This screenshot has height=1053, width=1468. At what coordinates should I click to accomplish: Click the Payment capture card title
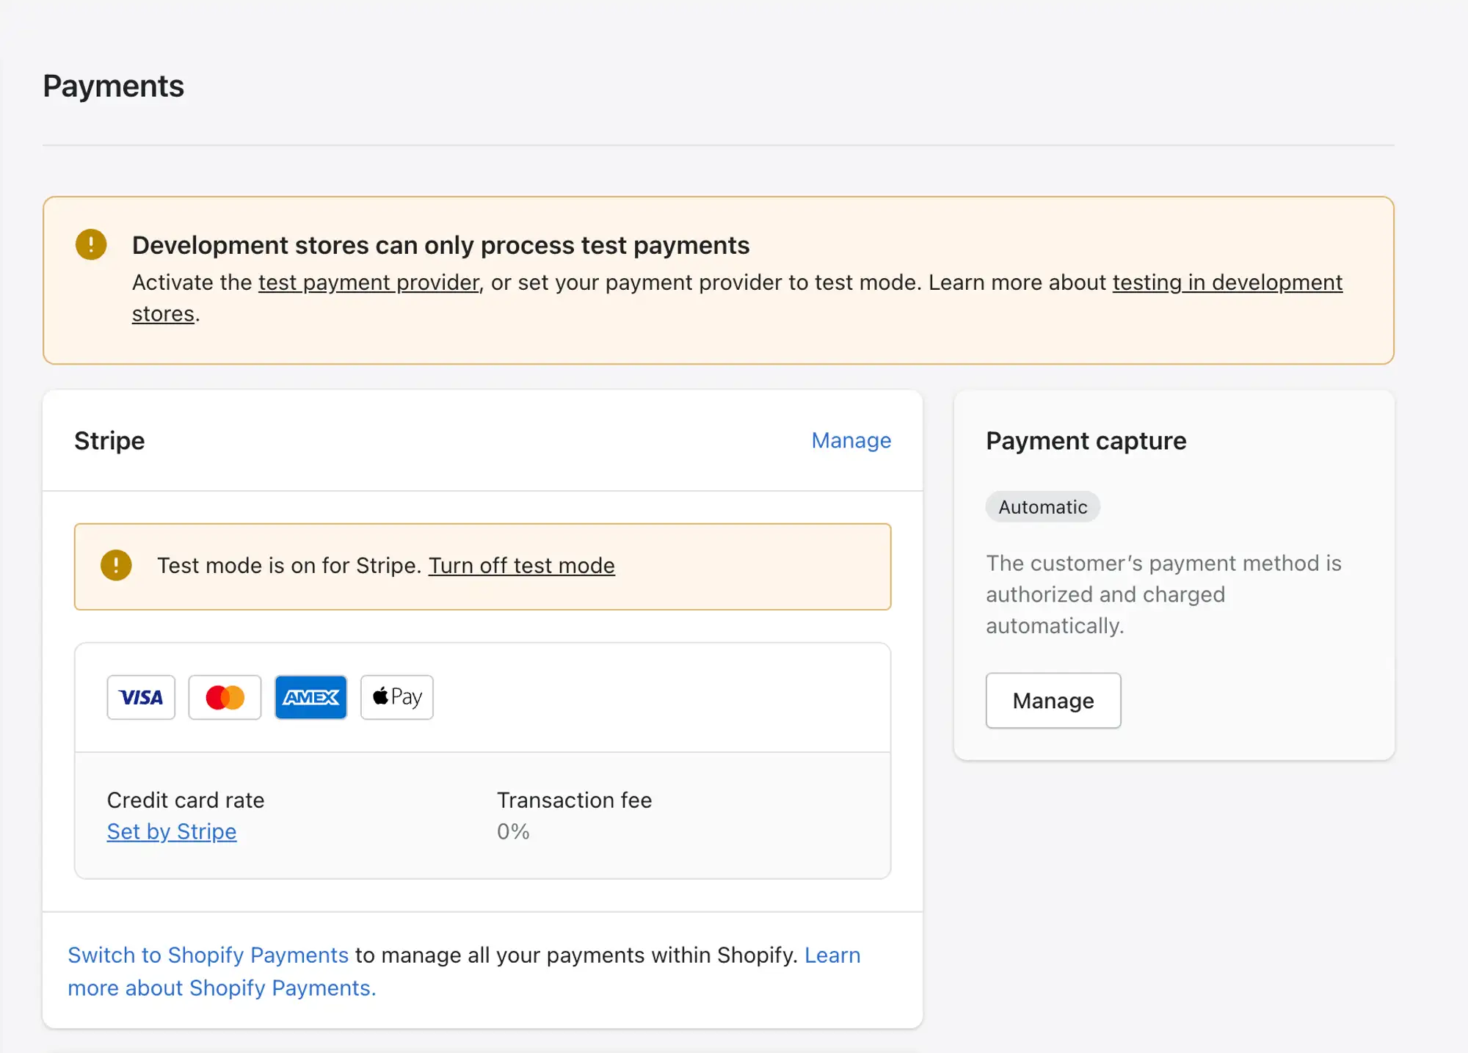[x=1086, y=441]
